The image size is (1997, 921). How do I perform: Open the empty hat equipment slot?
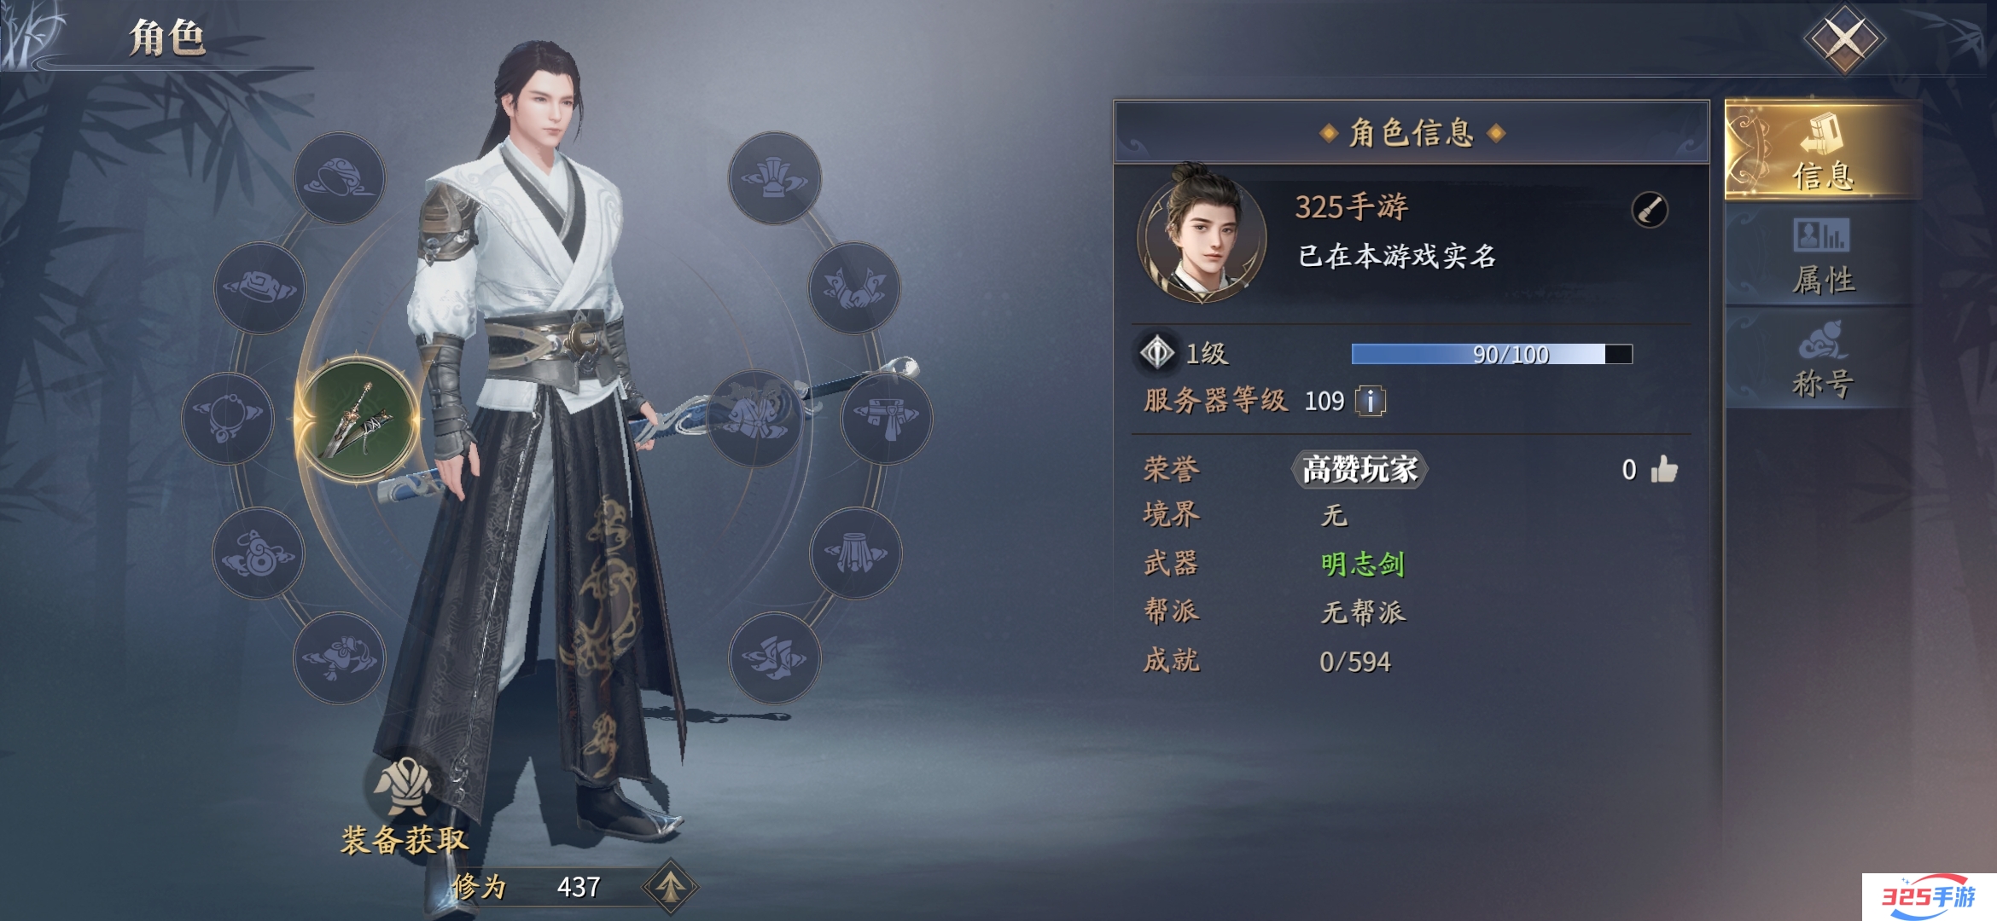774,177
